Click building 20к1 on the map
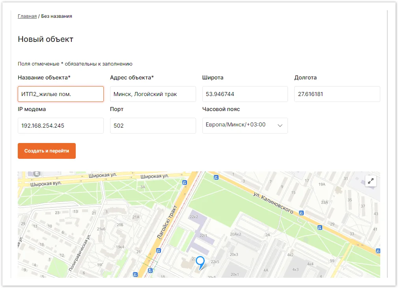398x288 pixels. click(x=235, y=274)
